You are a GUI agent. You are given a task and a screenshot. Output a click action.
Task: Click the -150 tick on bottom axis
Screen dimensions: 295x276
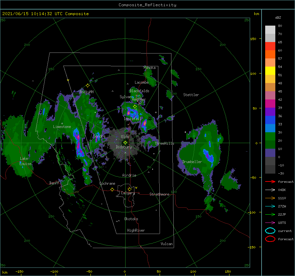(19, 271)
